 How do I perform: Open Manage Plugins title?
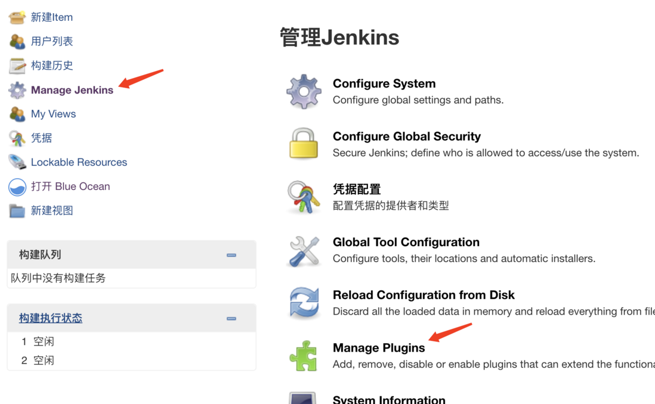[379, 347]
